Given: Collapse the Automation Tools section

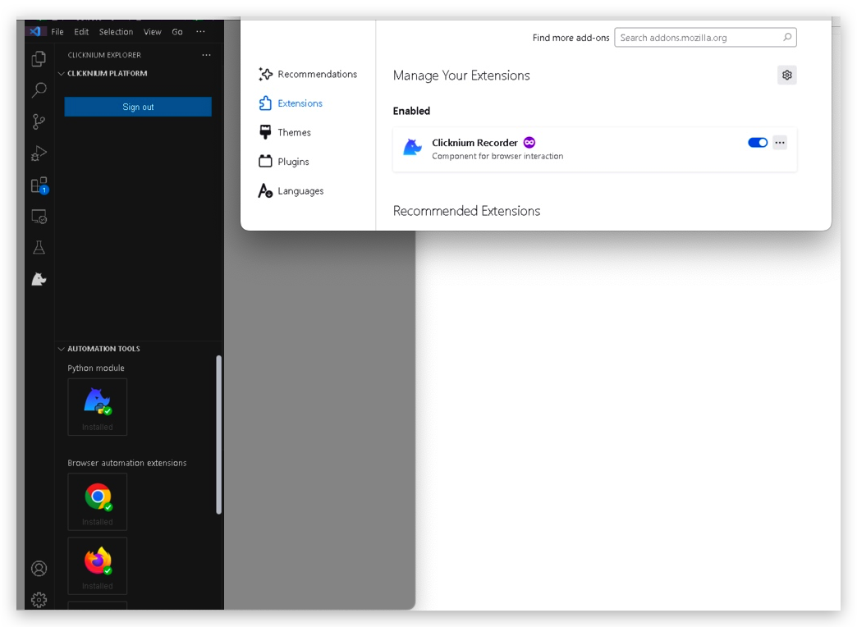Looking at the screenshot, I should (61, 349).
